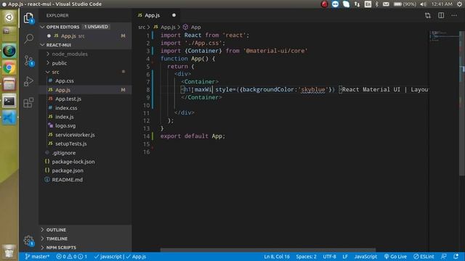Viewport: 465px width, 261px height.
Task: Change the LF end of line setting
Action: click(x=345, y=257)
